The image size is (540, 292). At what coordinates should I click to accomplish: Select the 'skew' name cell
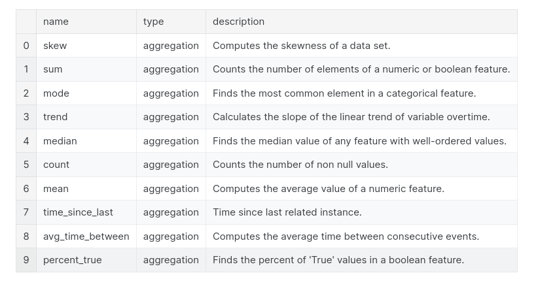point(55,46)
